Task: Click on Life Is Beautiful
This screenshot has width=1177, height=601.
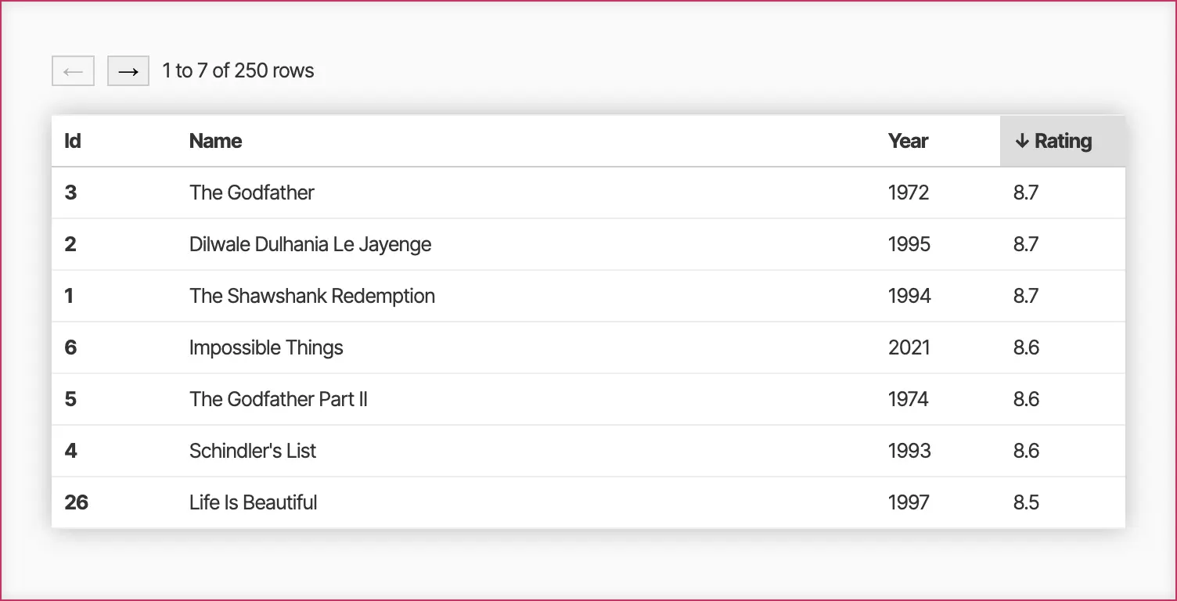Action: (253, 503)
